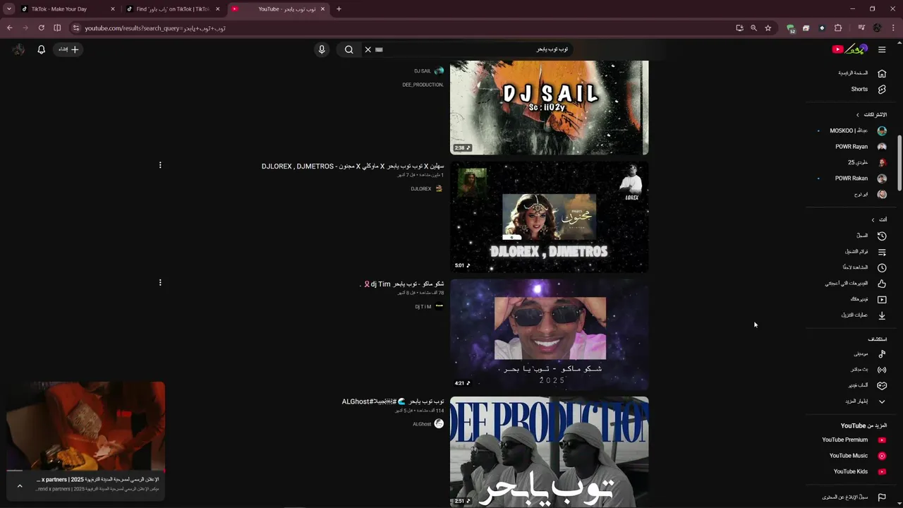Open the browser tab search dropdown
The image size is (903, 508).
coord(9,9)
